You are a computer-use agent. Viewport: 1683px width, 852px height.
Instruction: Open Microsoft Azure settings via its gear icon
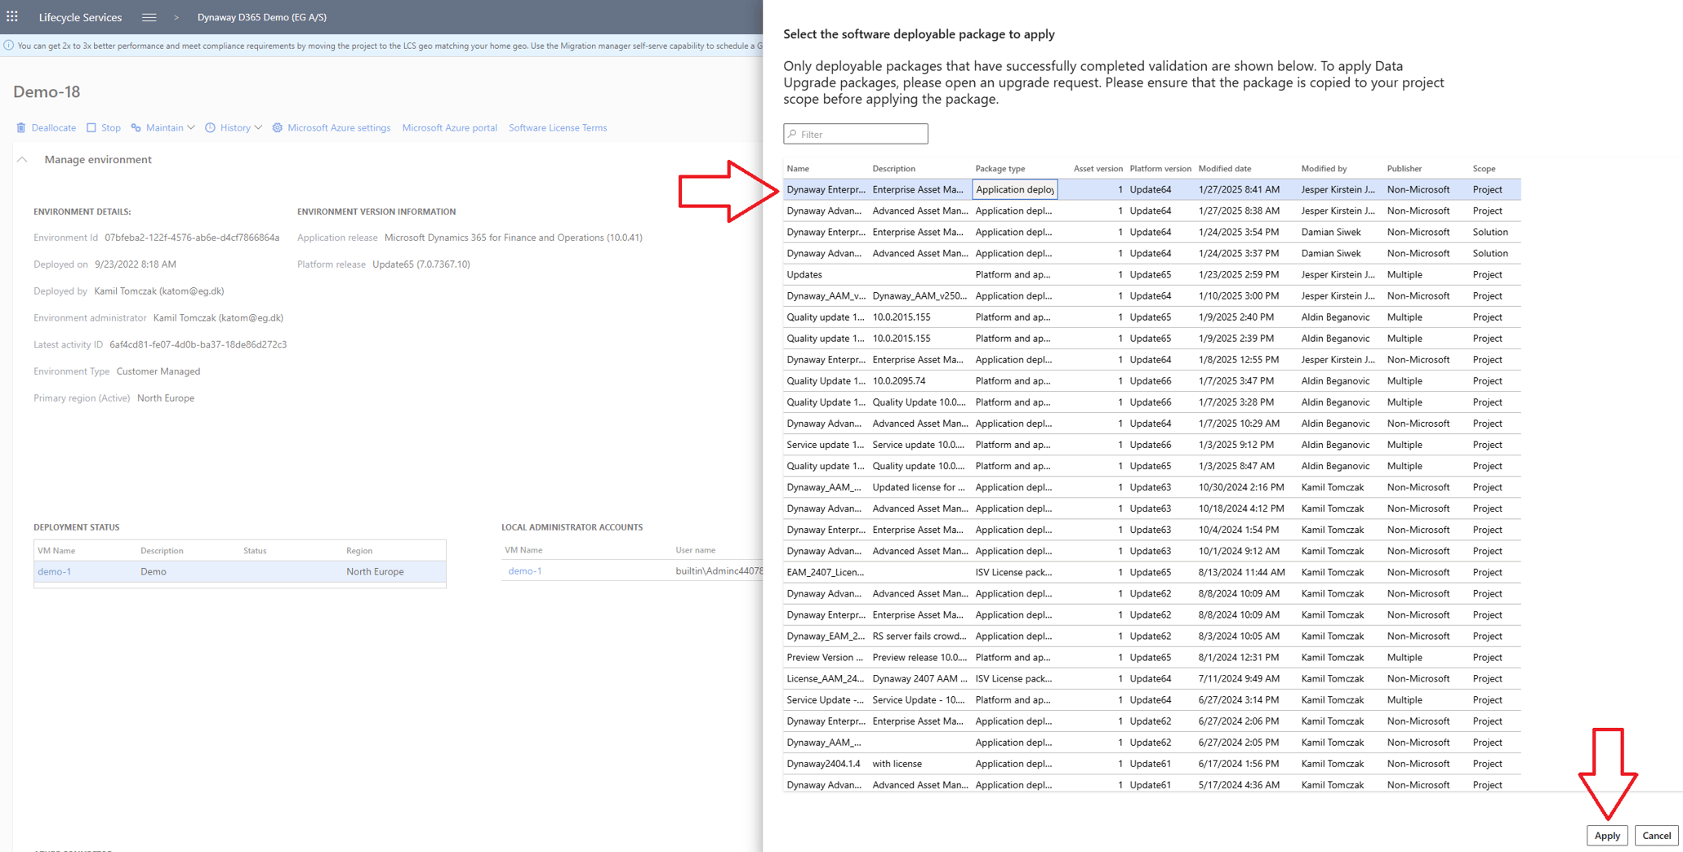tap(277, 127)
